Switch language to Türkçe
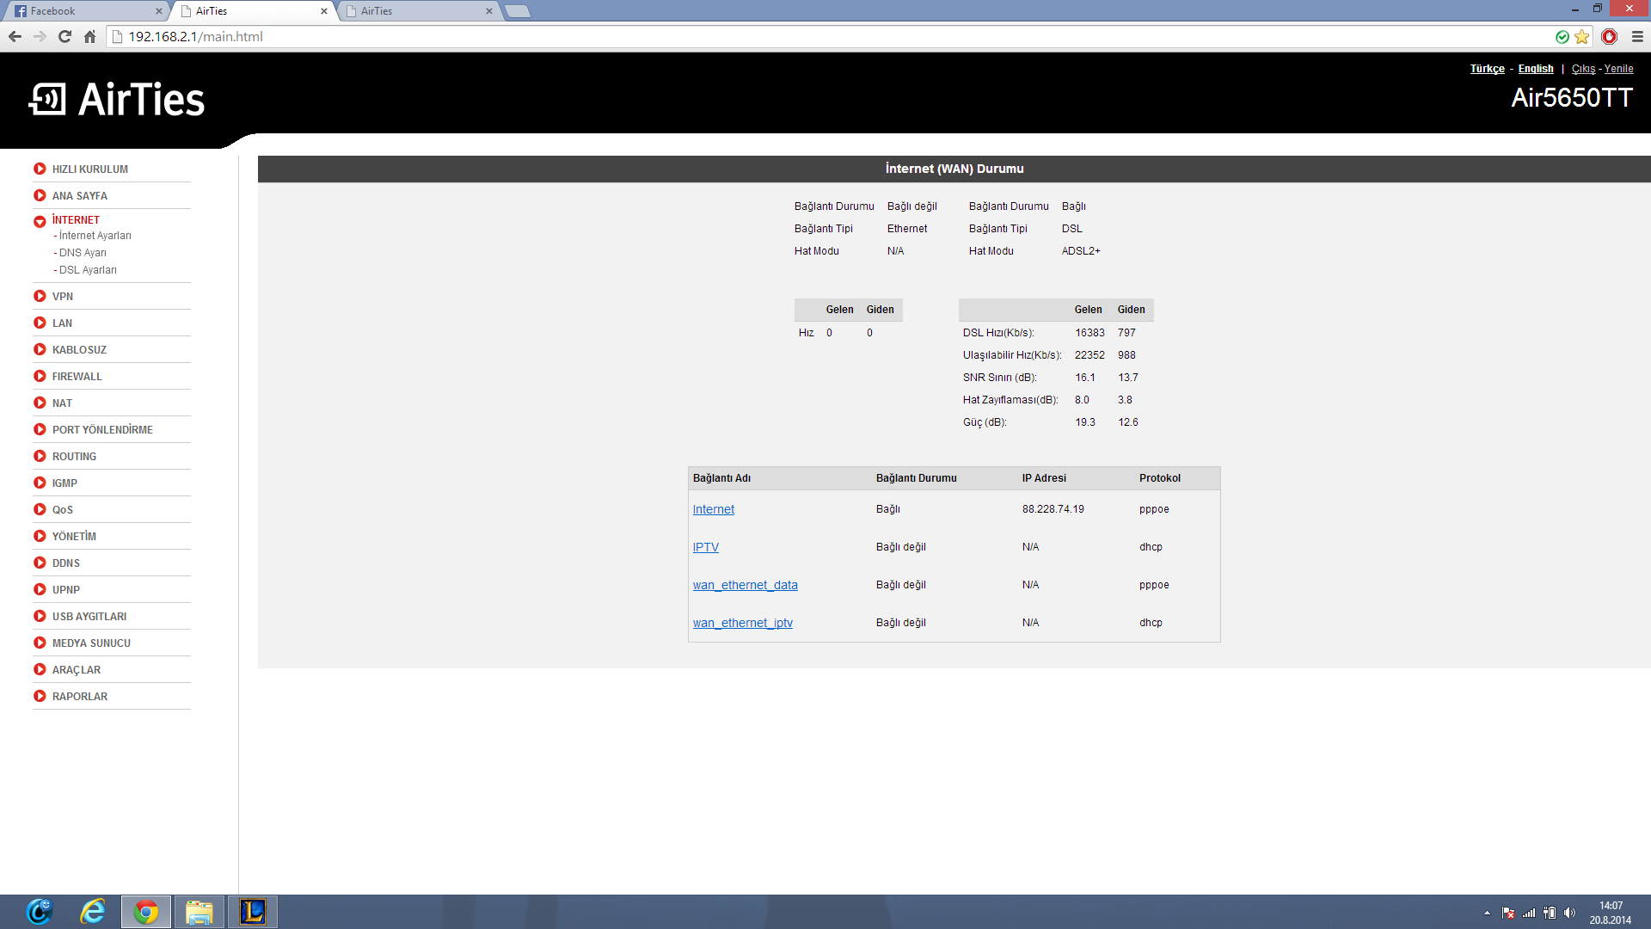The width and height of the screenshot is (1651, 929). [x=1487, y=69]
